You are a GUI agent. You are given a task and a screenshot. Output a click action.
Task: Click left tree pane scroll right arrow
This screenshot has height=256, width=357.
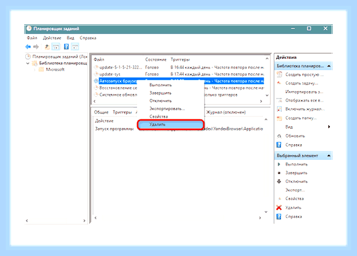click(84, 221)
